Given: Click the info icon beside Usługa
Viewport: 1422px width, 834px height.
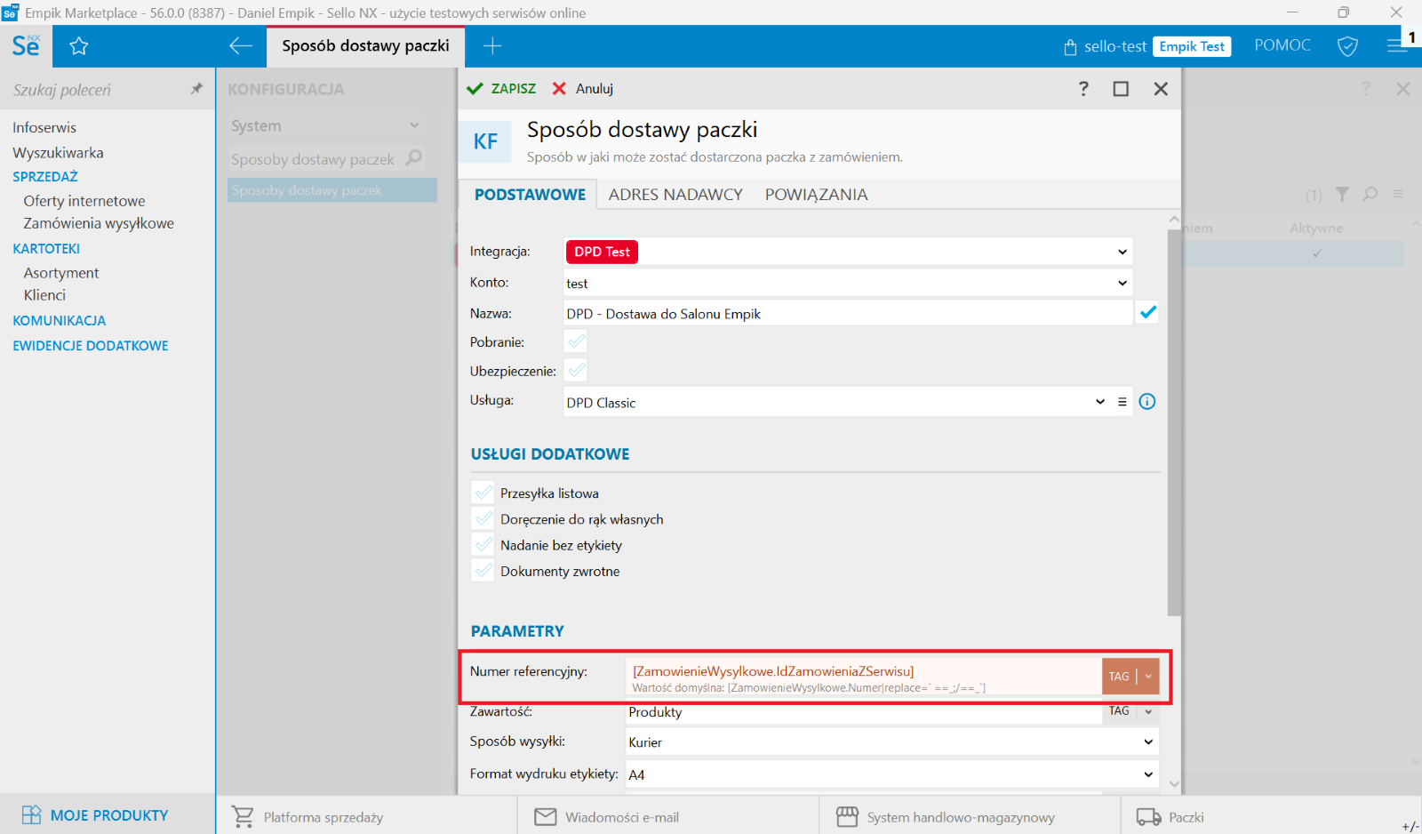Looking at the screenshot, I should coord(1147,402).
